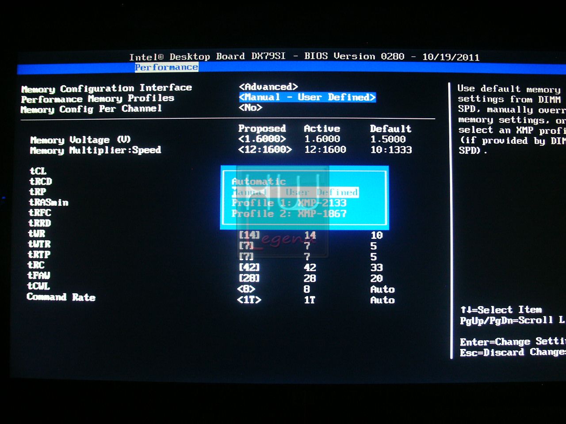The width and height of the screenshot is (566, 424).
Task: Click the default tWR value 10
Action: point(377,235)
